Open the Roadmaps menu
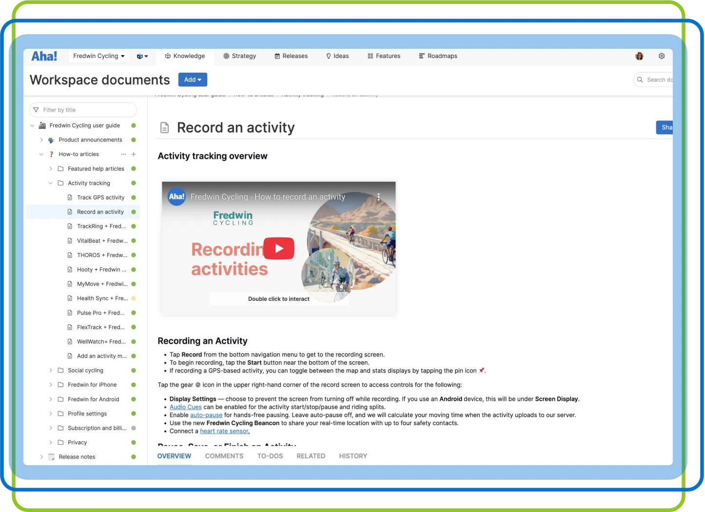 click(x=438, y=56)
